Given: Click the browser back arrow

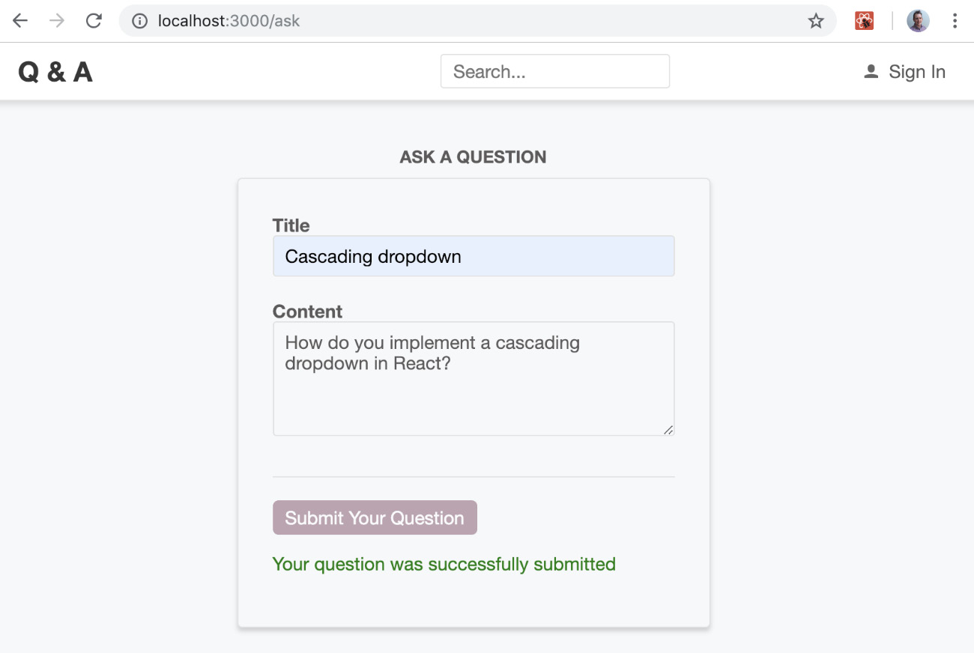Looking at the screenshot, I should (x=19, y=20).
